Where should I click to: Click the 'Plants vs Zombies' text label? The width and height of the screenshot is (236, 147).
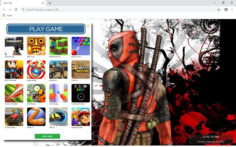(x=11, y=104)
